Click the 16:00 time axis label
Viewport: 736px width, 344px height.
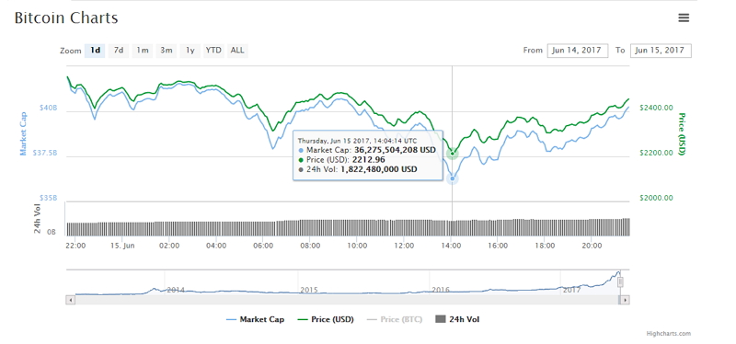(x=498, y=246)
